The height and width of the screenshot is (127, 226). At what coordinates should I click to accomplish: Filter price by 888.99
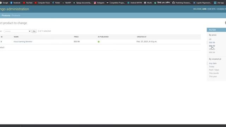point(212,46)
